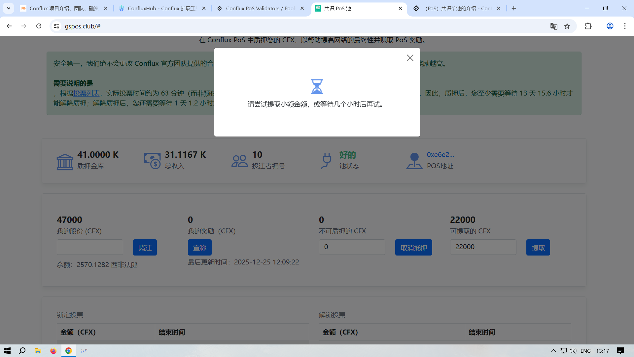Focus the withdrawable amount field showing 22000
Viewport: 634px width, 357px height.
pyautogui.click(x=483, y=247)
